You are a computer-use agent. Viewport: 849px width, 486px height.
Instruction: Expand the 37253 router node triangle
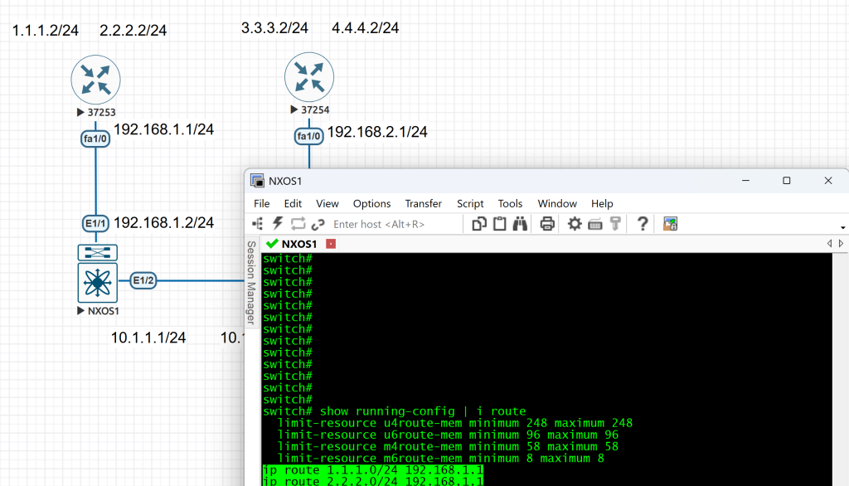pyautogui.click(x=80, y=112)
